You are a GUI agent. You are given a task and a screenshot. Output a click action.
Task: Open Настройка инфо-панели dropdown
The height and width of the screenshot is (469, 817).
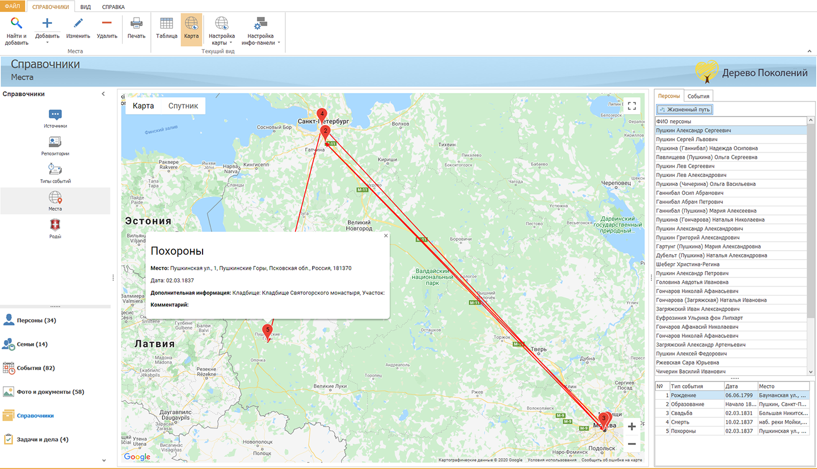[x=261, y=31]
